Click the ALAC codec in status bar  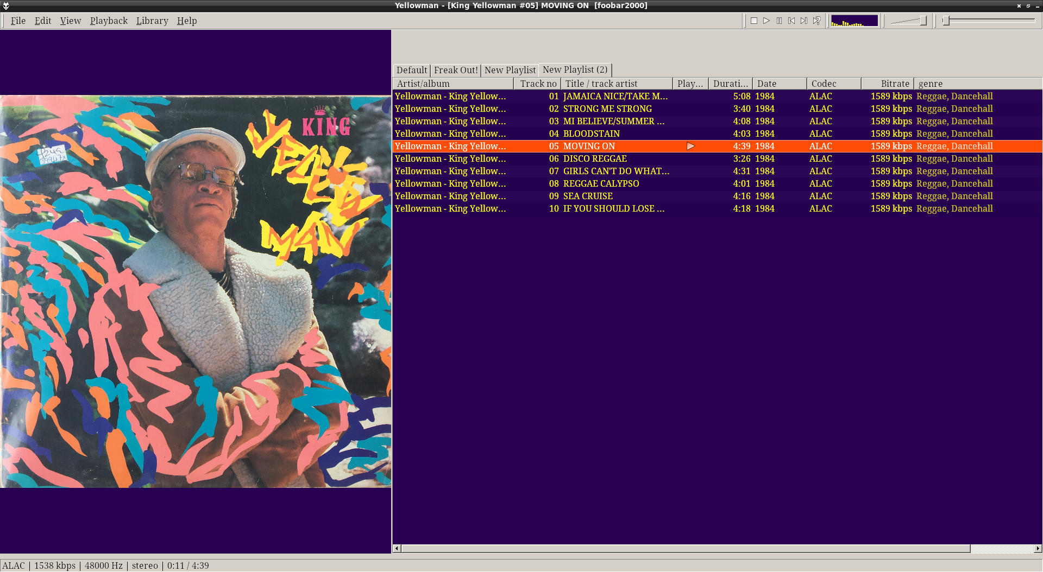(14, 565)
